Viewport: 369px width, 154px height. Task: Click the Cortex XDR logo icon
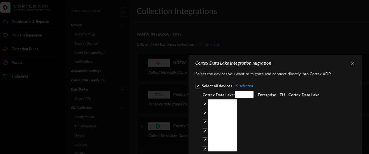(5, 7)
